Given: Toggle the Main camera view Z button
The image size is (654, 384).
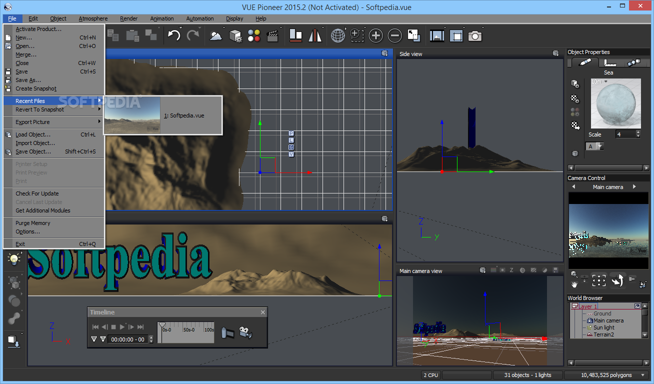Looking at the screenshot, I should (x=511, y=270).
